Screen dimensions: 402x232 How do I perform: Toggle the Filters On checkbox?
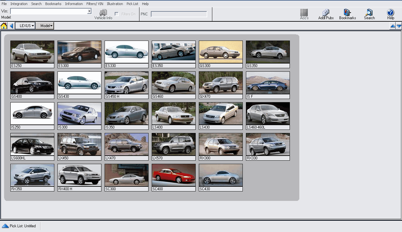tap(117, 14)
